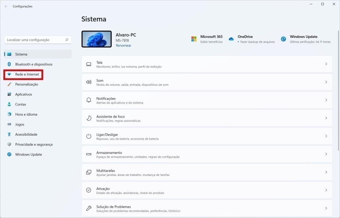Click the Tela laptop icon
340x218 pixels.
pyautogui.click(x=89, y=64)
